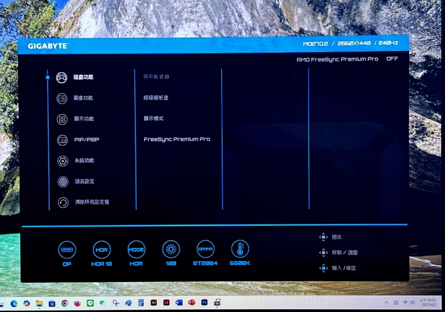Click the M027Q2 model name text

315,43
